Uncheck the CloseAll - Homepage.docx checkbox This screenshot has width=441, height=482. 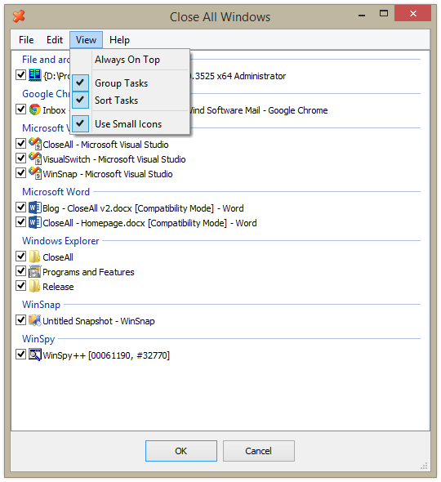[20, 222]
